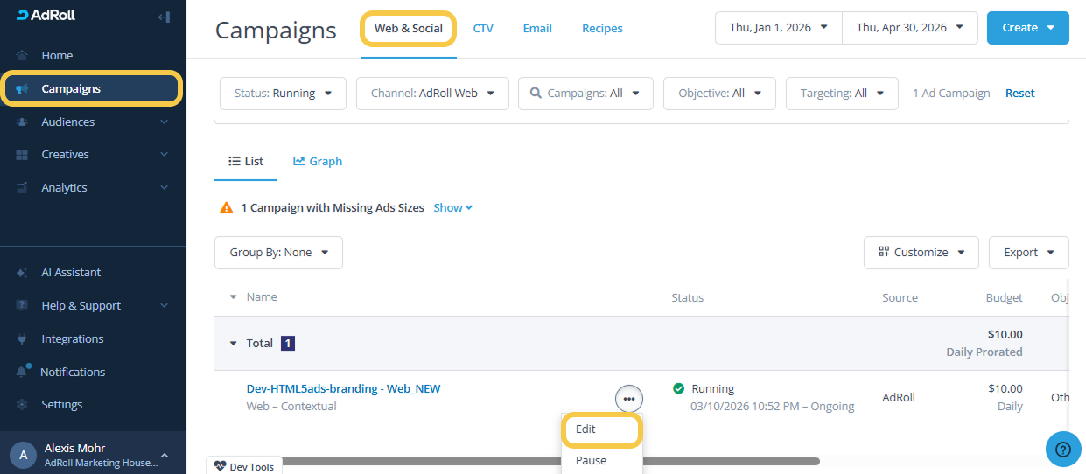The height and width of the screenshot is (474, 1086).
Task: Click the Audiences people icon
Action: pyautogui.click(x=23, y=122)
